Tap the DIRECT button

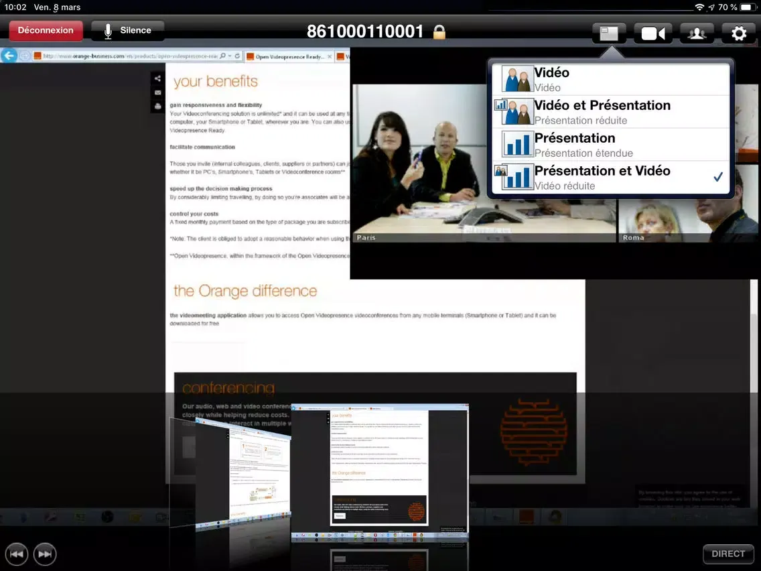point(728,554)
